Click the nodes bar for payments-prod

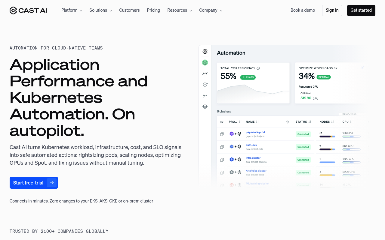[327, 136]
